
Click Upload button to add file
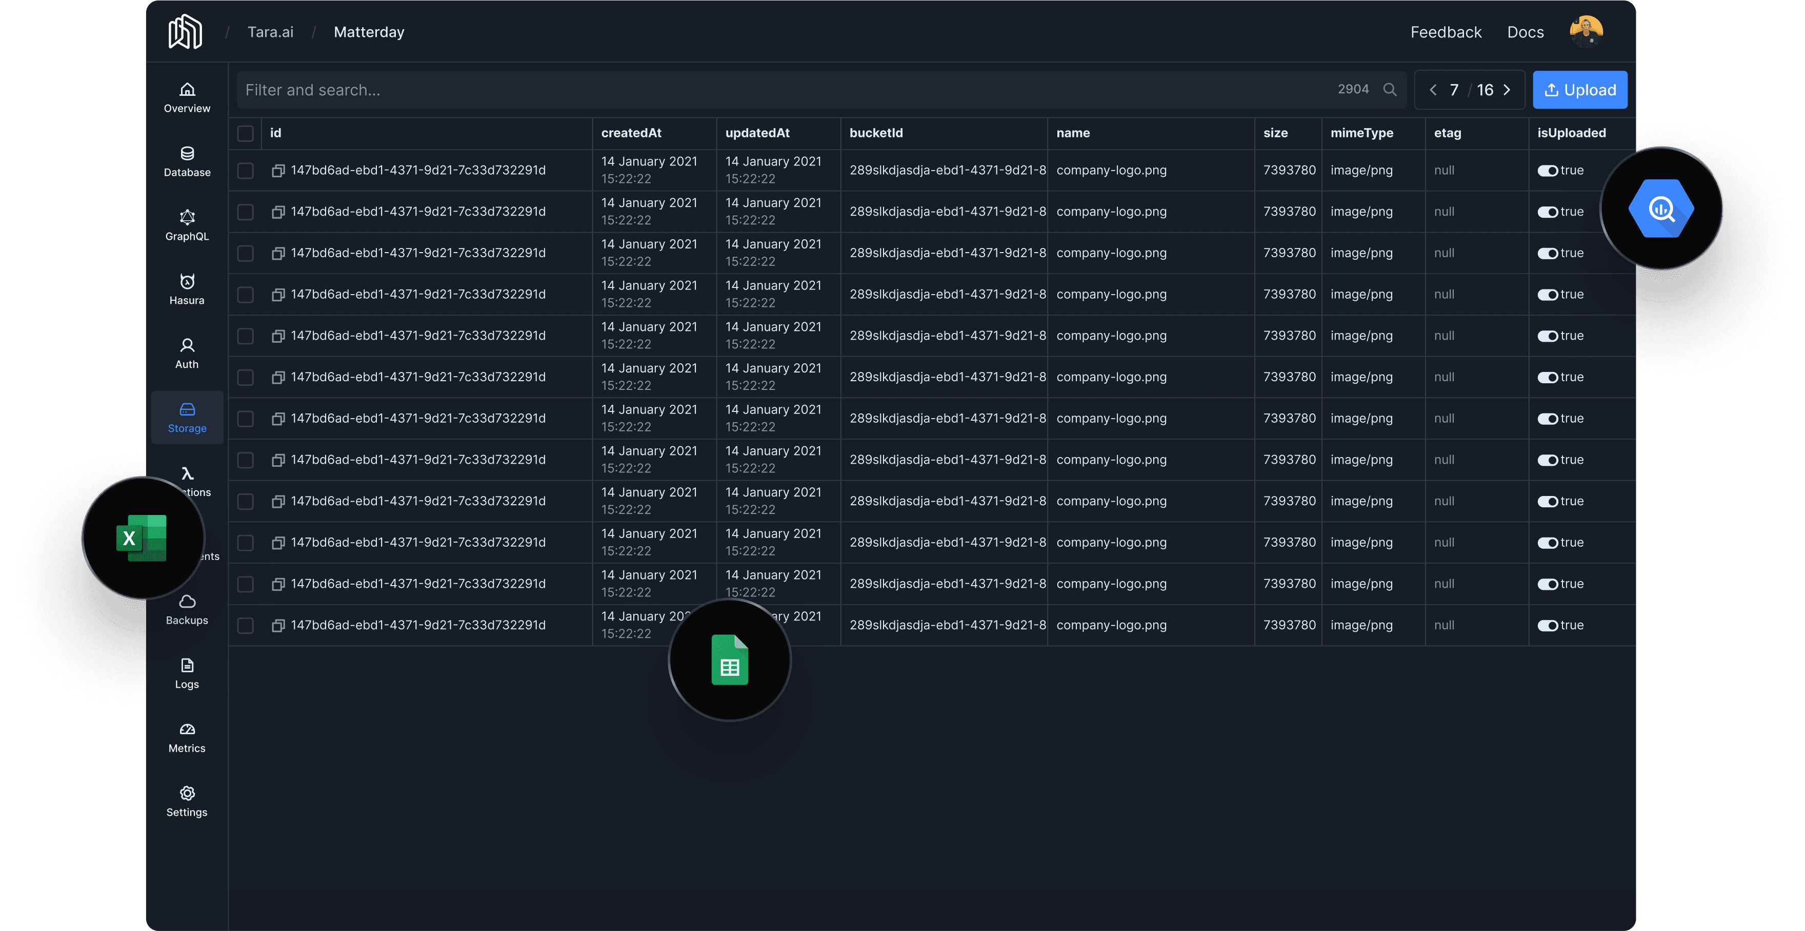1580,89
